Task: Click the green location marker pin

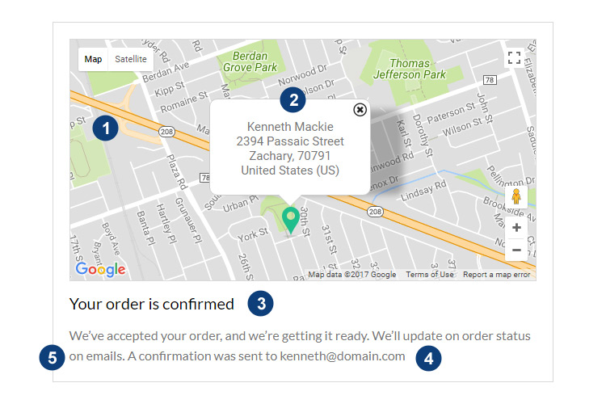Action: point(291,220)
